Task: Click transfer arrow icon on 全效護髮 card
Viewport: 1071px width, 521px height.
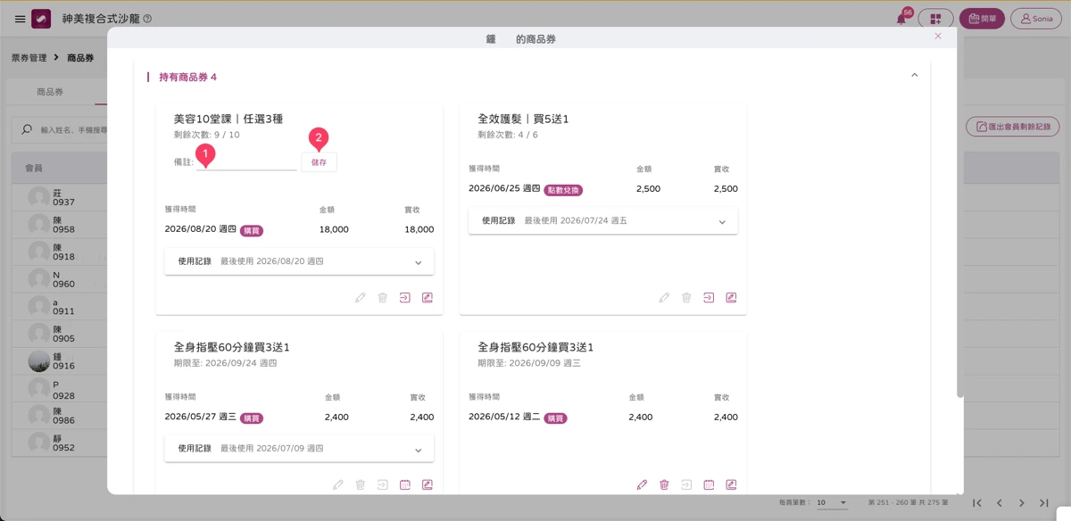Action: pyautogui.click(x=709, y=298)
